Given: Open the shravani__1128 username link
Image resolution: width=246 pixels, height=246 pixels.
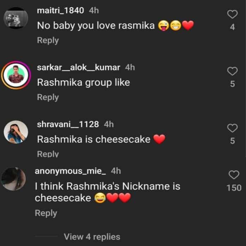Looking at the screenshot, I should click(x=68, y=124).
